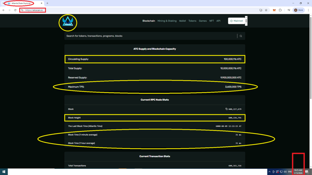The width and height of the screenshot is (312, 175).
Task: Click the search tokens and transactions field
Action: [149, 36]
